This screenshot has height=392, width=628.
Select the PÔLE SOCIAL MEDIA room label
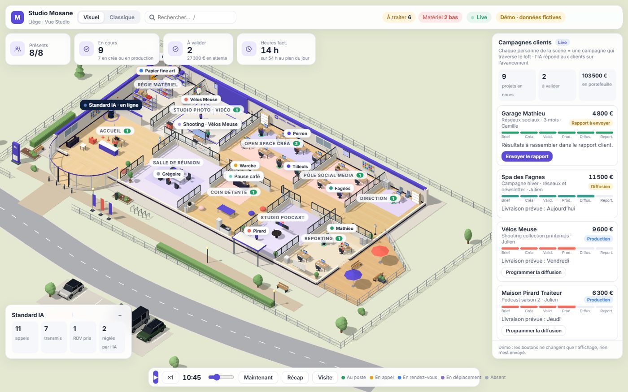click(x=333, y=175)
